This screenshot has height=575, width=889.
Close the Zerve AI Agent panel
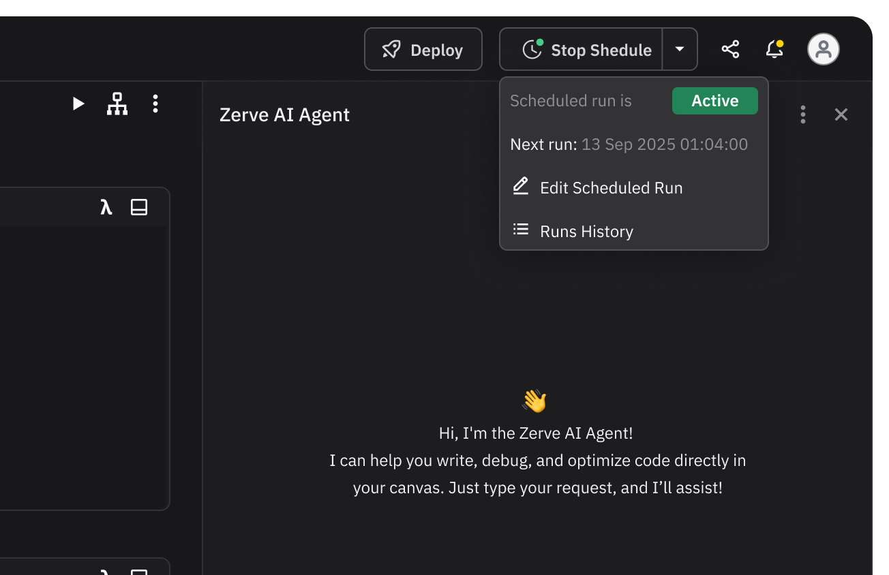pos(841,114)
